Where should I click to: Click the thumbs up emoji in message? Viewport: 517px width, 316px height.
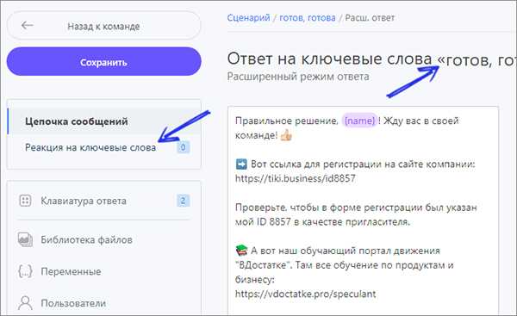click(x=286, y=135)
